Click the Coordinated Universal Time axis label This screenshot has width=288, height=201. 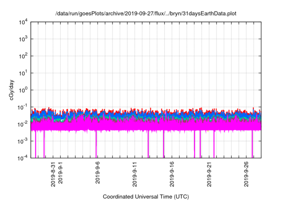click(x=145, y=197)
